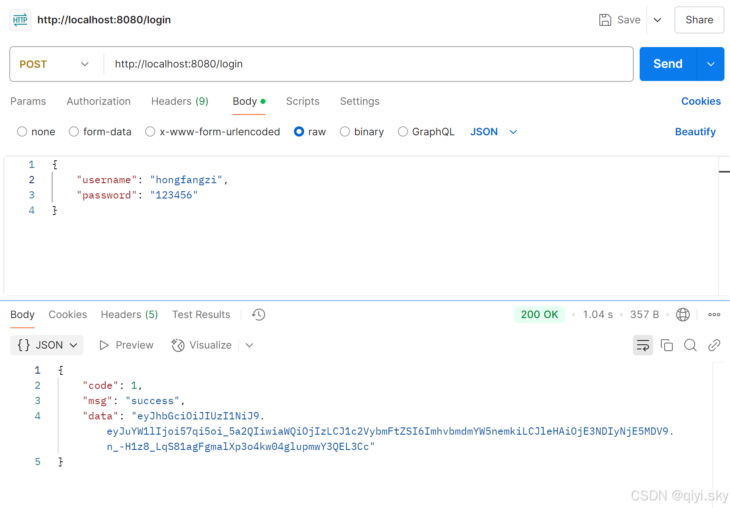730x508 pixels.
Task: Toggle line wrapping in the response viewer
Action: 643,345
